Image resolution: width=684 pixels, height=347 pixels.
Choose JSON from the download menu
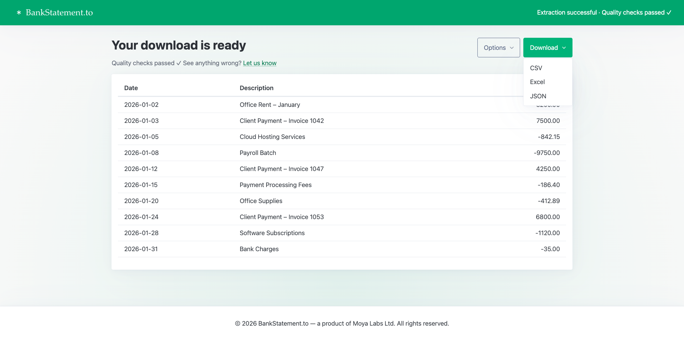538,96
